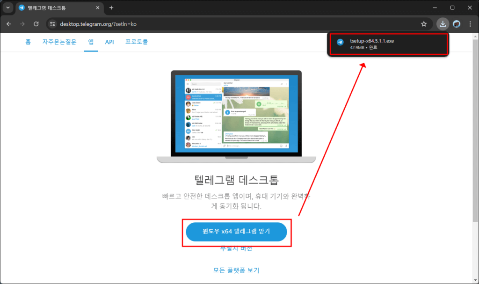Open the 홈 navigation tab
479x284 pixels.
28,42
